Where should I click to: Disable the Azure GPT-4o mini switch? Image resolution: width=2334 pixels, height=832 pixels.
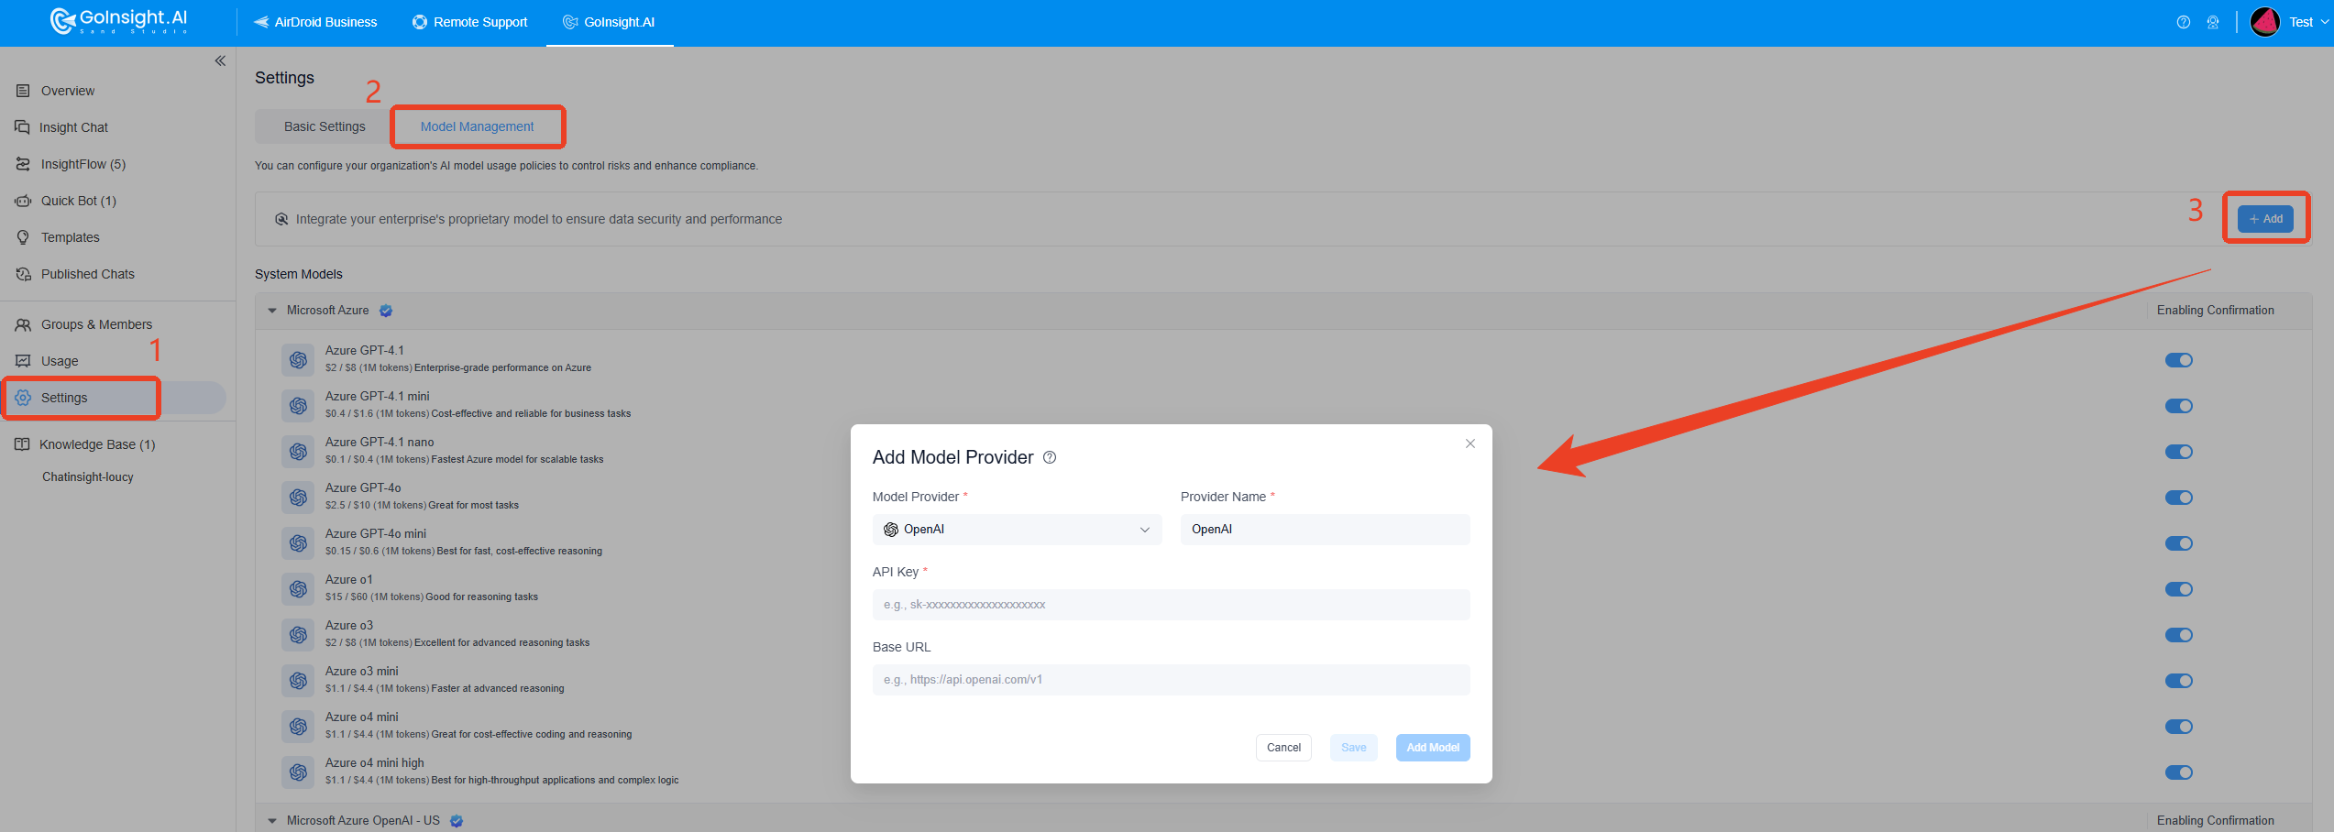2178,543
